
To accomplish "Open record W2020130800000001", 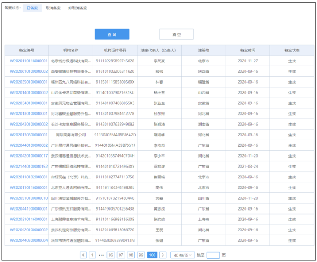I will tap(29, 135).
